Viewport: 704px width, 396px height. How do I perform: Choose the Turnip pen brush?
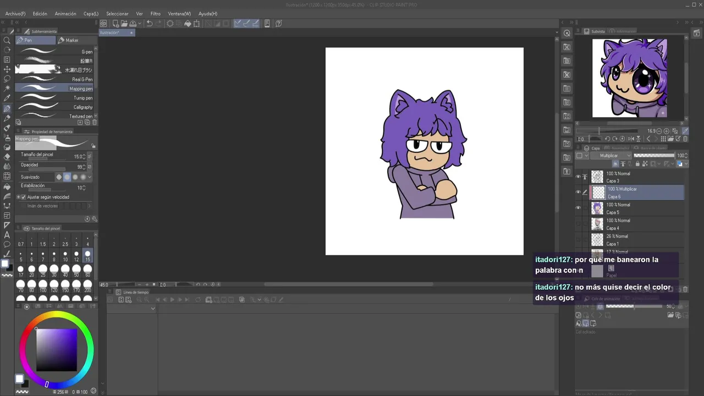click(55, 98)
